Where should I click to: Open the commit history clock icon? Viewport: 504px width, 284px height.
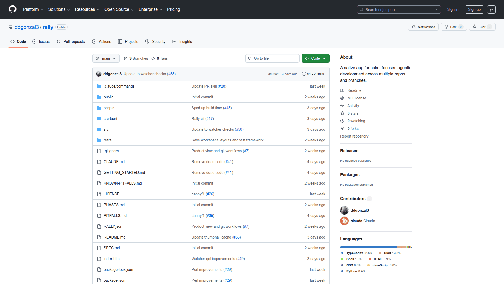click(x=304, y=74)
